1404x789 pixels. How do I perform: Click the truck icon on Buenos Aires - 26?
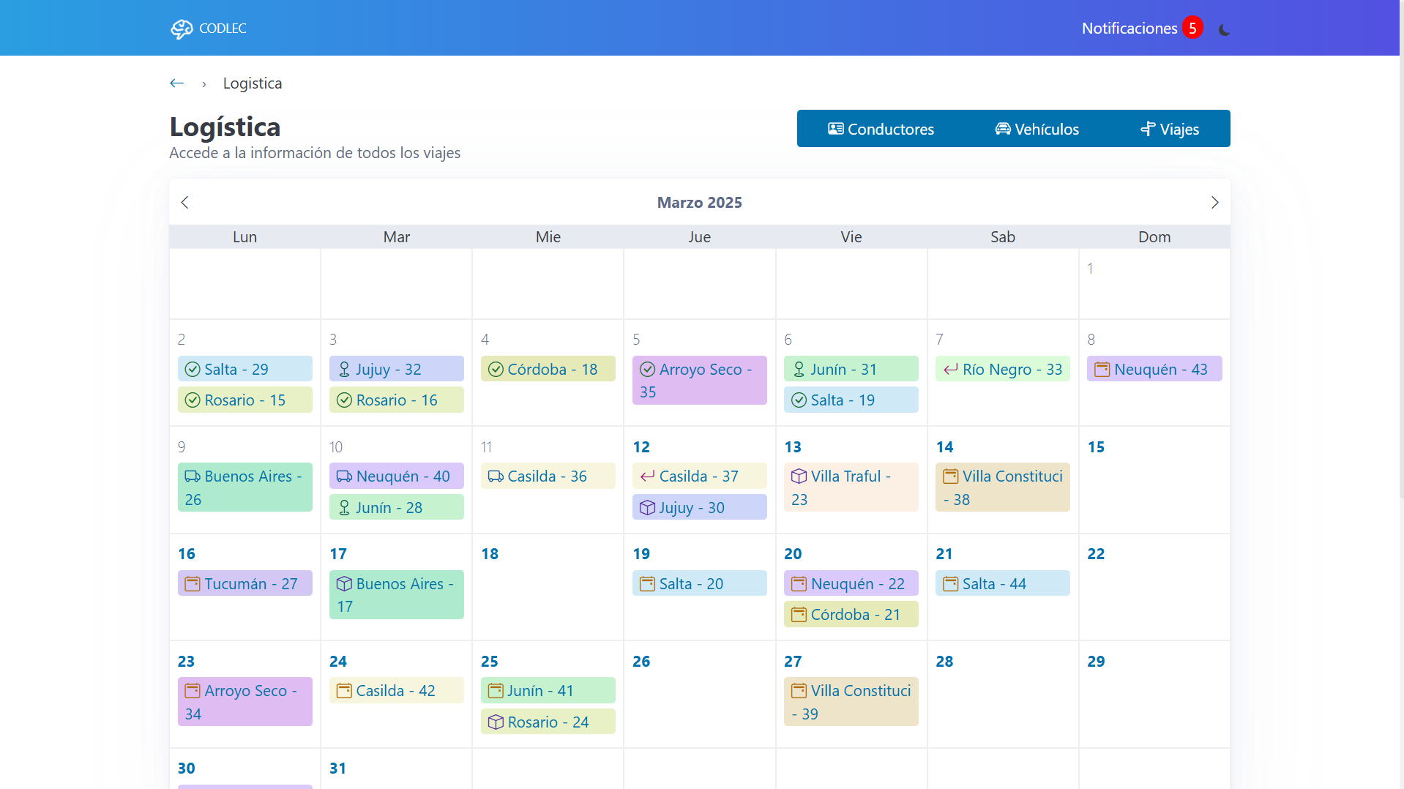(x=193, y=476)
